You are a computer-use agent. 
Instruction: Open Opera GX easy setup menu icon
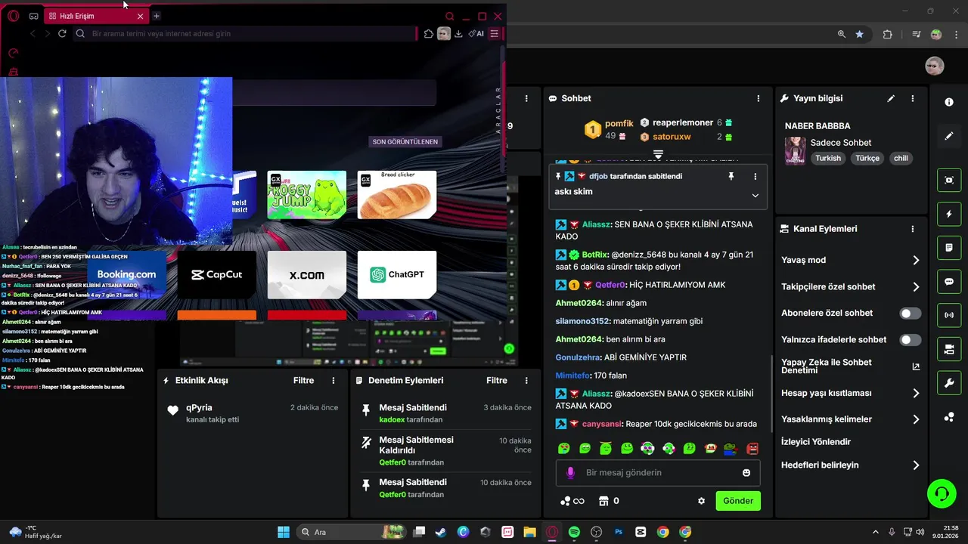click(495, 33)
